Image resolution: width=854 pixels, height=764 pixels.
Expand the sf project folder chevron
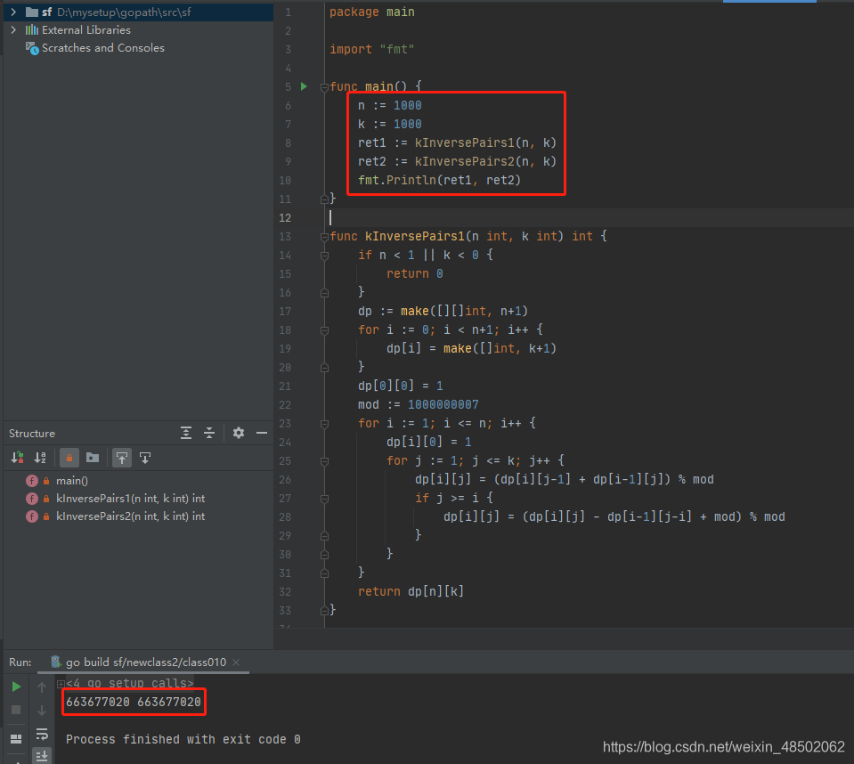pyautogui.click(x=13, y=12)
